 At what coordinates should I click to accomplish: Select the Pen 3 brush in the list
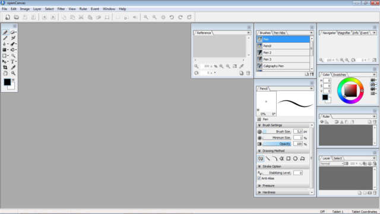pos(283,59)
